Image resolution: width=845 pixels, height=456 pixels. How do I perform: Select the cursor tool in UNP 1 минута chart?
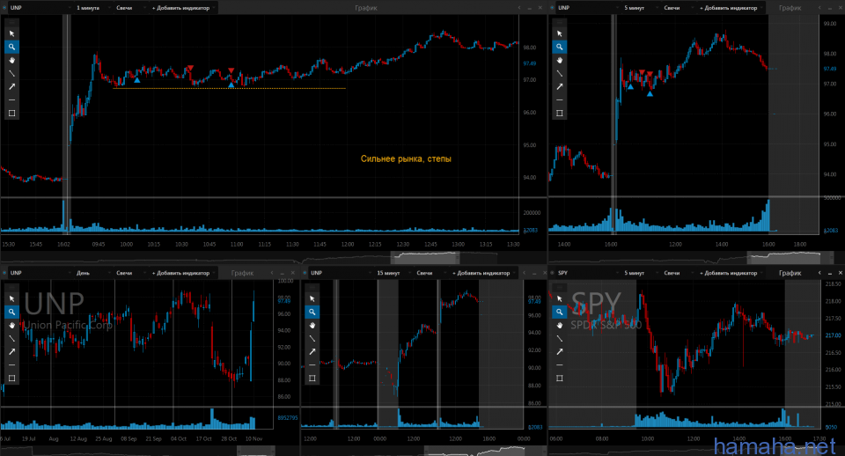(x=11, y=33)
